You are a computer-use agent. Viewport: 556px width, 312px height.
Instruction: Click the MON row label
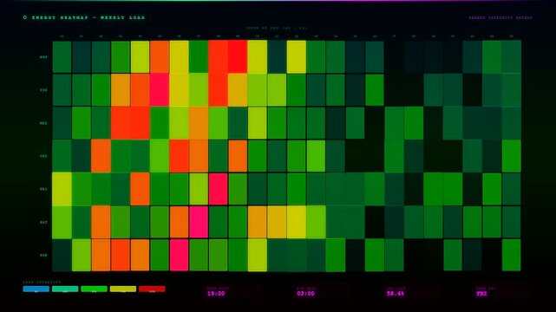pyautogui.click(x=43, y=57)
